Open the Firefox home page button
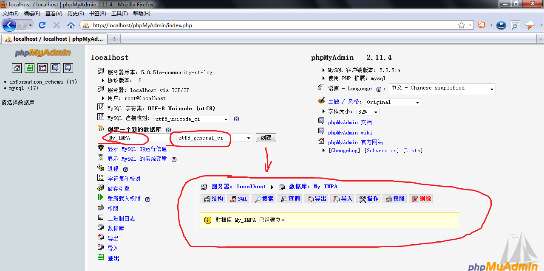The height and width of the screenshot is (271, 544). [x=71, y=25]
